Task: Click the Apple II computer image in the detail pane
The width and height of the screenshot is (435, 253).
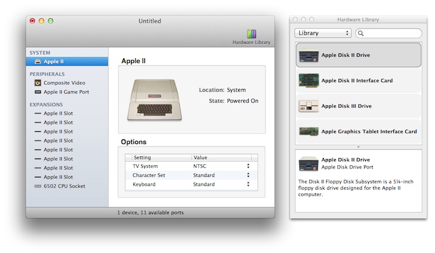Action: tap(154, 100)
